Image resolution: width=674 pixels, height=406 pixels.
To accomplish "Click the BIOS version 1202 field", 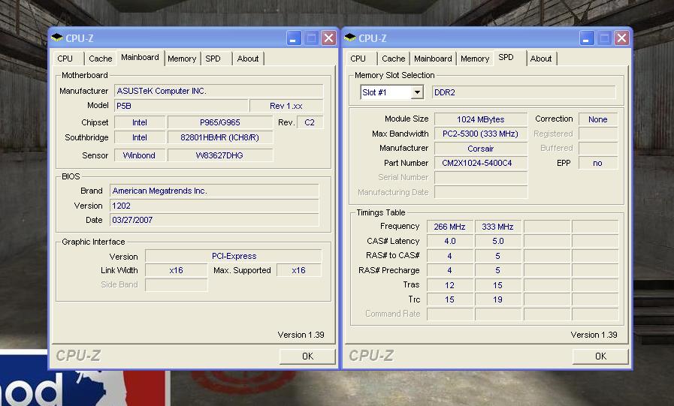I will click(214, 206).
